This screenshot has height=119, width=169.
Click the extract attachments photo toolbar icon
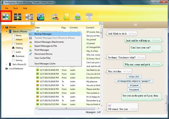55,17
